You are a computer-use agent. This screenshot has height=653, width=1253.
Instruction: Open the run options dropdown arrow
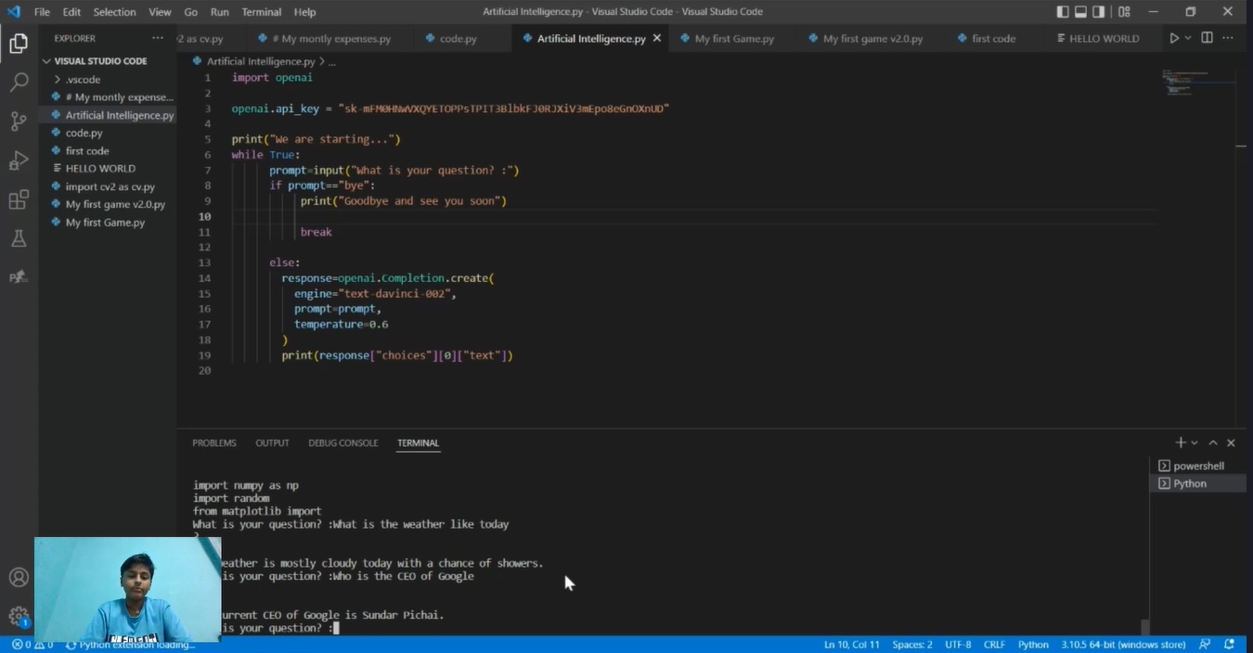[1188, 38]
